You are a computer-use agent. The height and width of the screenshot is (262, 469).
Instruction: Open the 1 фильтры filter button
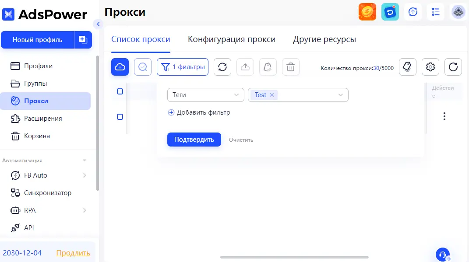(183, 67)
